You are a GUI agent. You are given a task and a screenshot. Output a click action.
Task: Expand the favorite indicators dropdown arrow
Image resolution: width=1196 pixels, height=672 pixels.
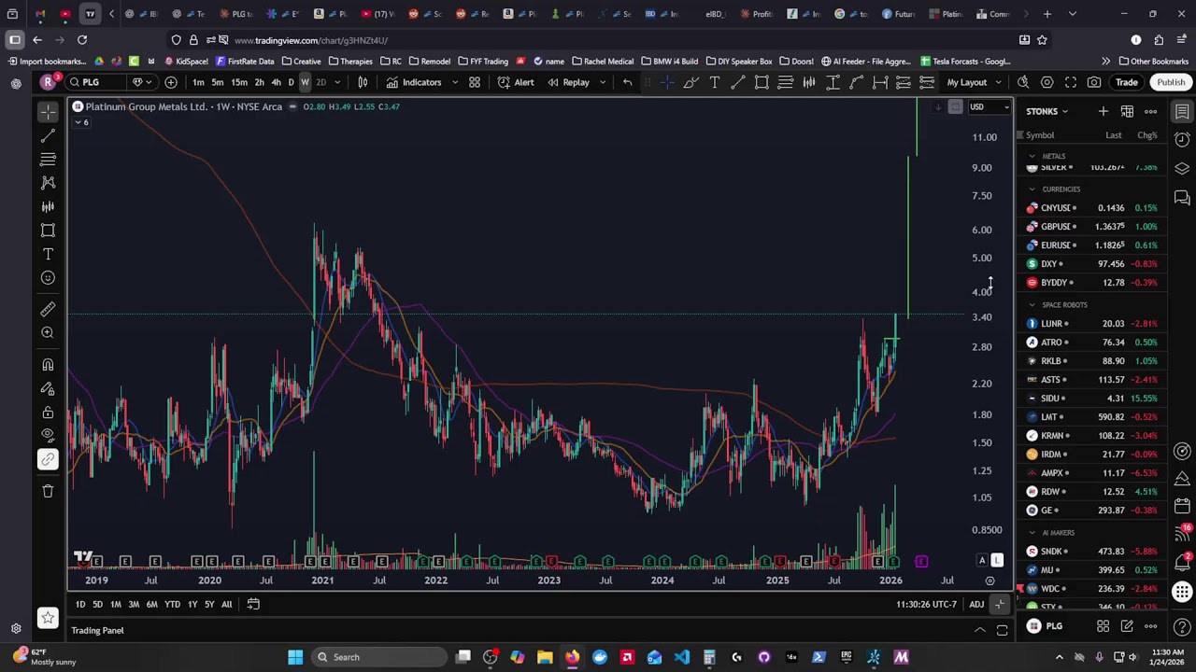[x=455, y=82]
